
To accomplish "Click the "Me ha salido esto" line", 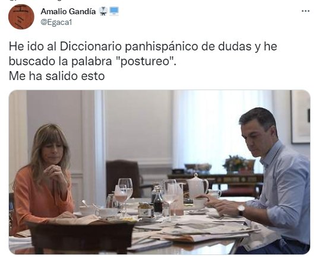I will click(x=57, y=76).
